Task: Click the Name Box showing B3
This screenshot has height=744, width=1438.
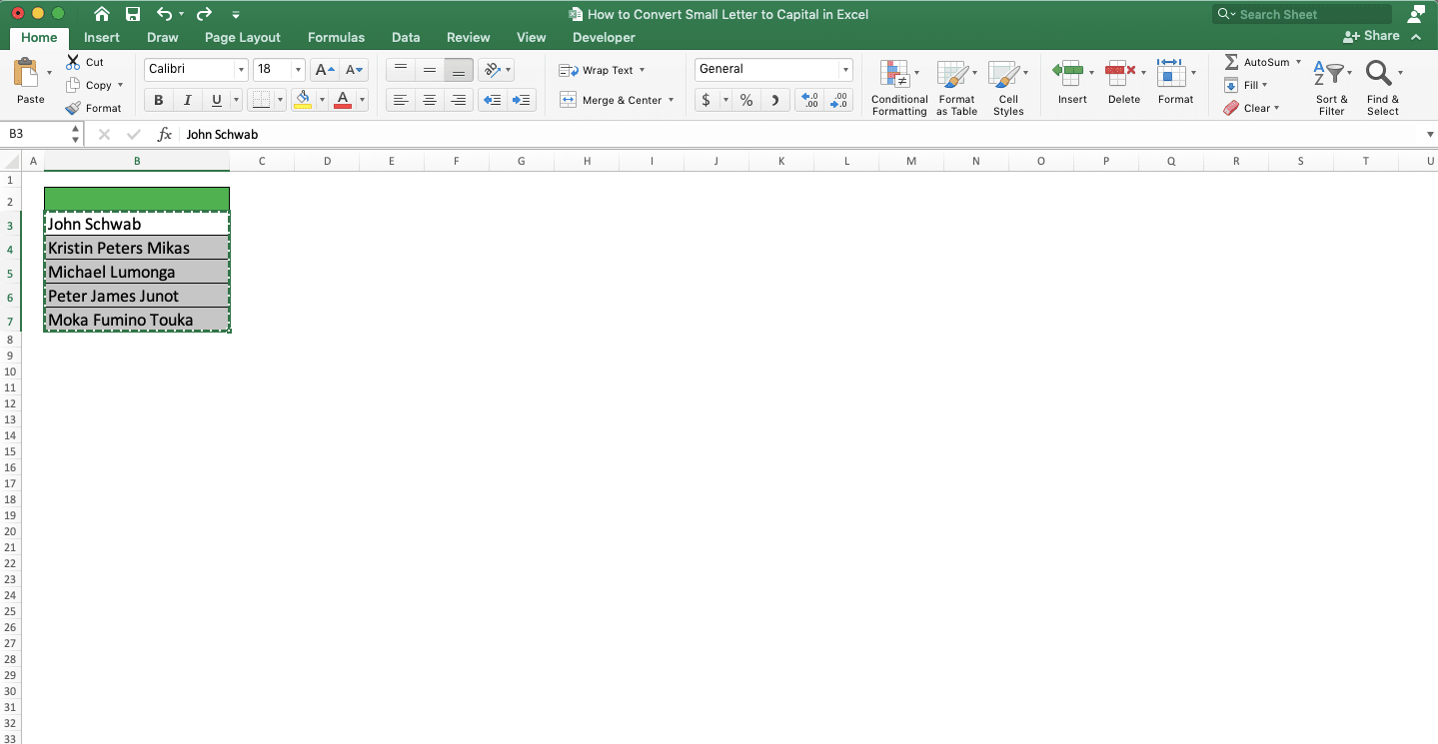Action: [x=44, y=134]
